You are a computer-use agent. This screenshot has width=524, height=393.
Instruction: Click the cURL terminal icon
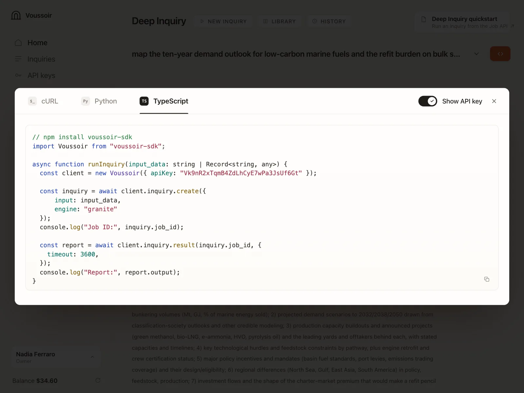click(32, 101)
